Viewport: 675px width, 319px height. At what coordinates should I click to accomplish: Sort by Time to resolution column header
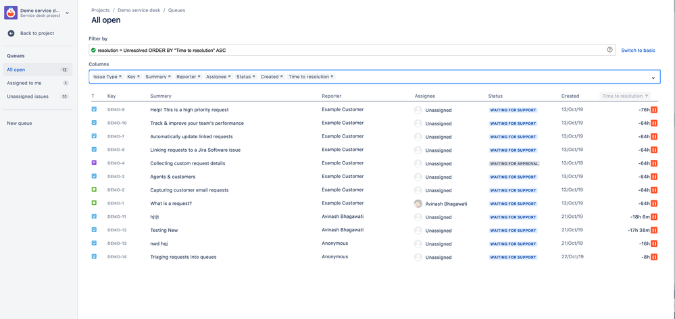coord(624,96)
